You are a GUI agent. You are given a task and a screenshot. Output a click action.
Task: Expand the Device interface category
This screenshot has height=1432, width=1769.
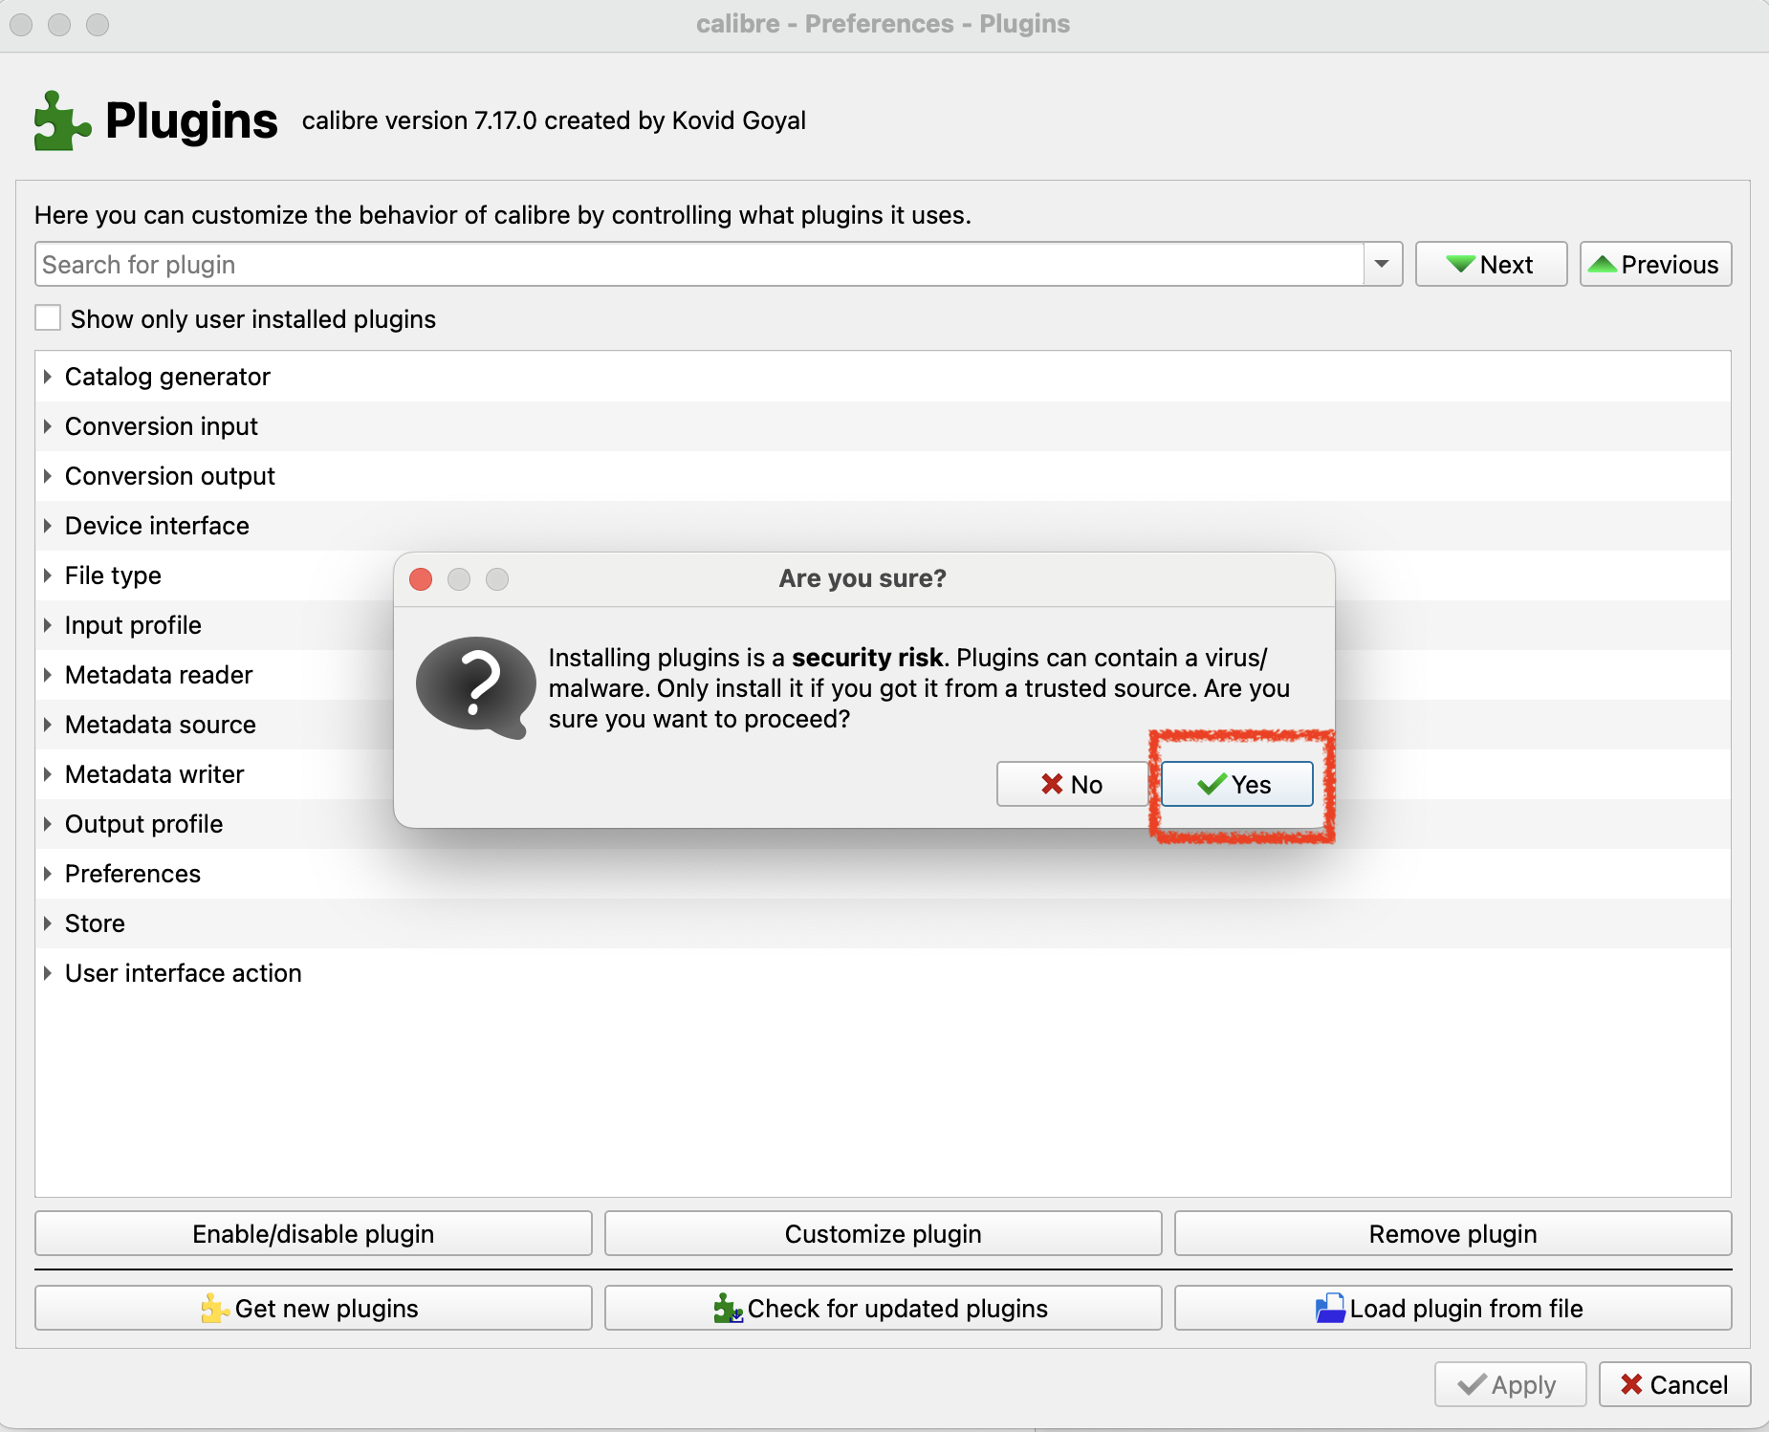tap(47, 526)
